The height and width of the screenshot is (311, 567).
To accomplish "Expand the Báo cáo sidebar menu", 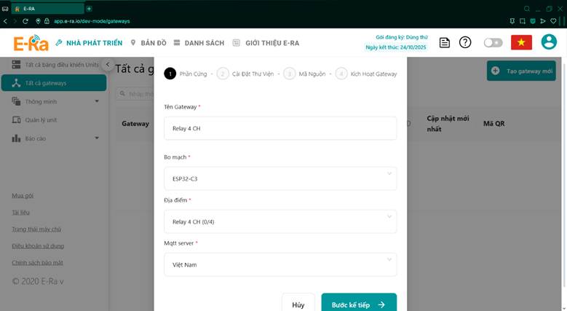I will (x=55, y=138).
